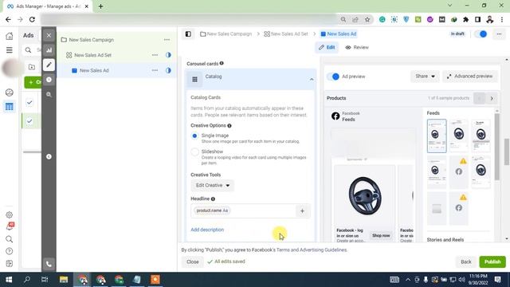Open the help question mark icon
This screenshot has width=510, height=287.
tap(9, 251)
